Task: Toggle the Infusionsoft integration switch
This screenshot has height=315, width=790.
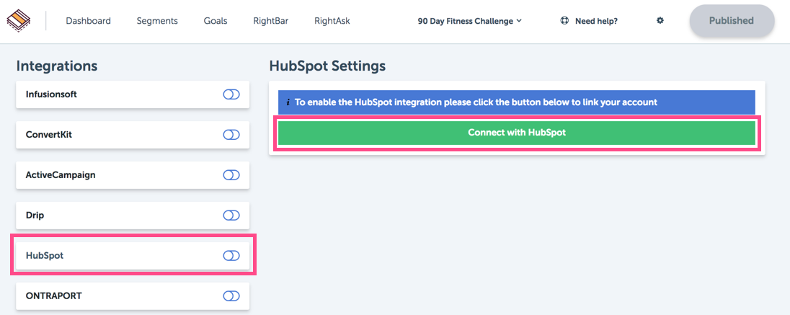Action: pos(231,94)
